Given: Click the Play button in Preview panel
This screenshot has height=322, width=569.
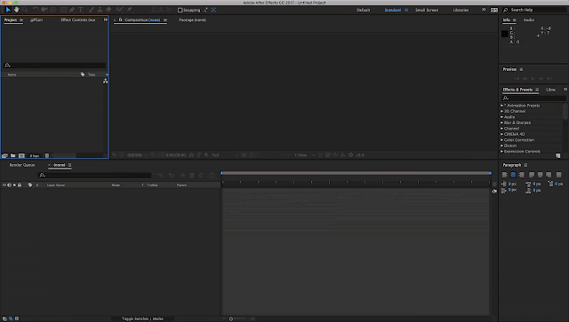Looking at the screenshot, I should click(x=533, y=79).
